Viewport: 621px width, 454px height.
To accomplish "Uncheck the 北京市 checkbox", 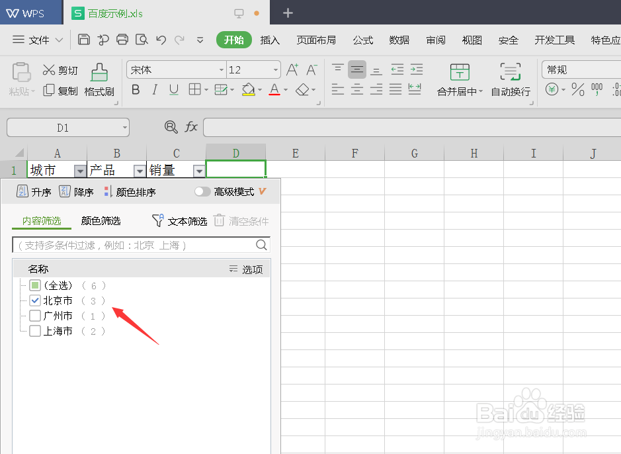I will pos(35,300).
